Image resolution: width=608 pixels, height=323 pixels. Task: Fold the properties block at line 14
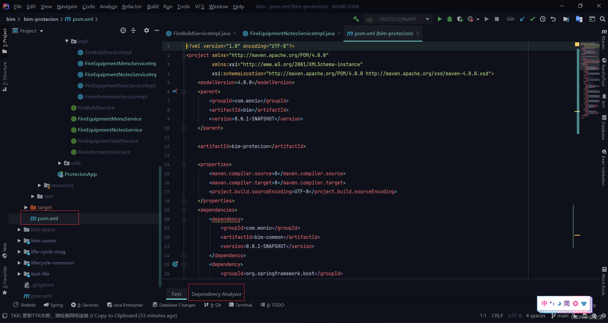tap(184, 165)
